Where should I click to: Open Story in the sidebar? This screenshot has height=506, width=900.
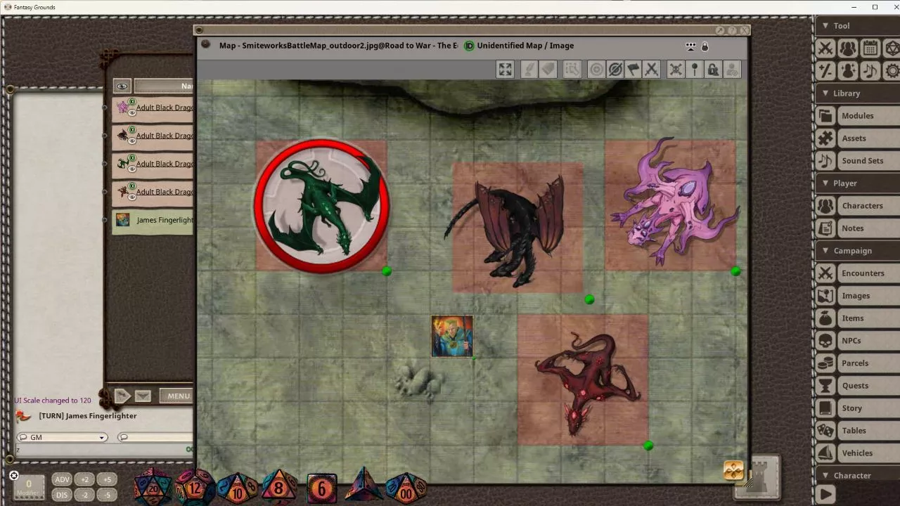point(857,408)
